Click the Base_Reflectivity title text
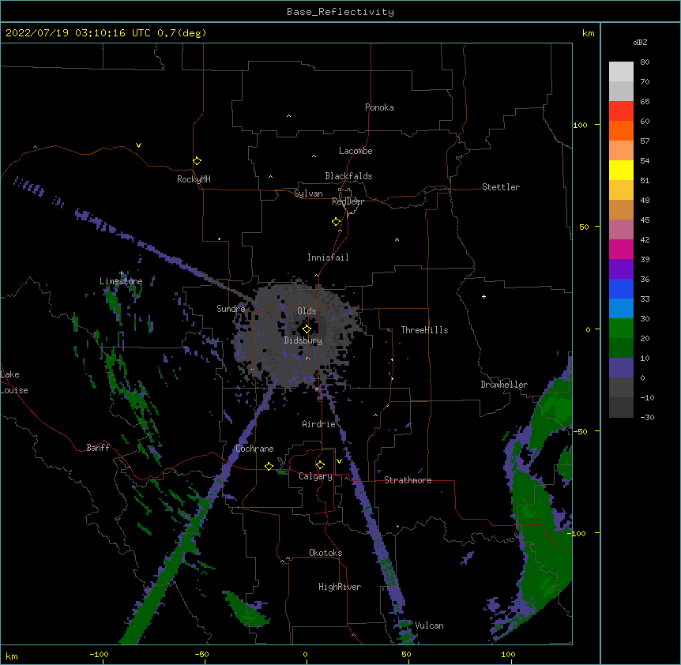The height and width of the screenshot is (665, 681). pos(340,12)
